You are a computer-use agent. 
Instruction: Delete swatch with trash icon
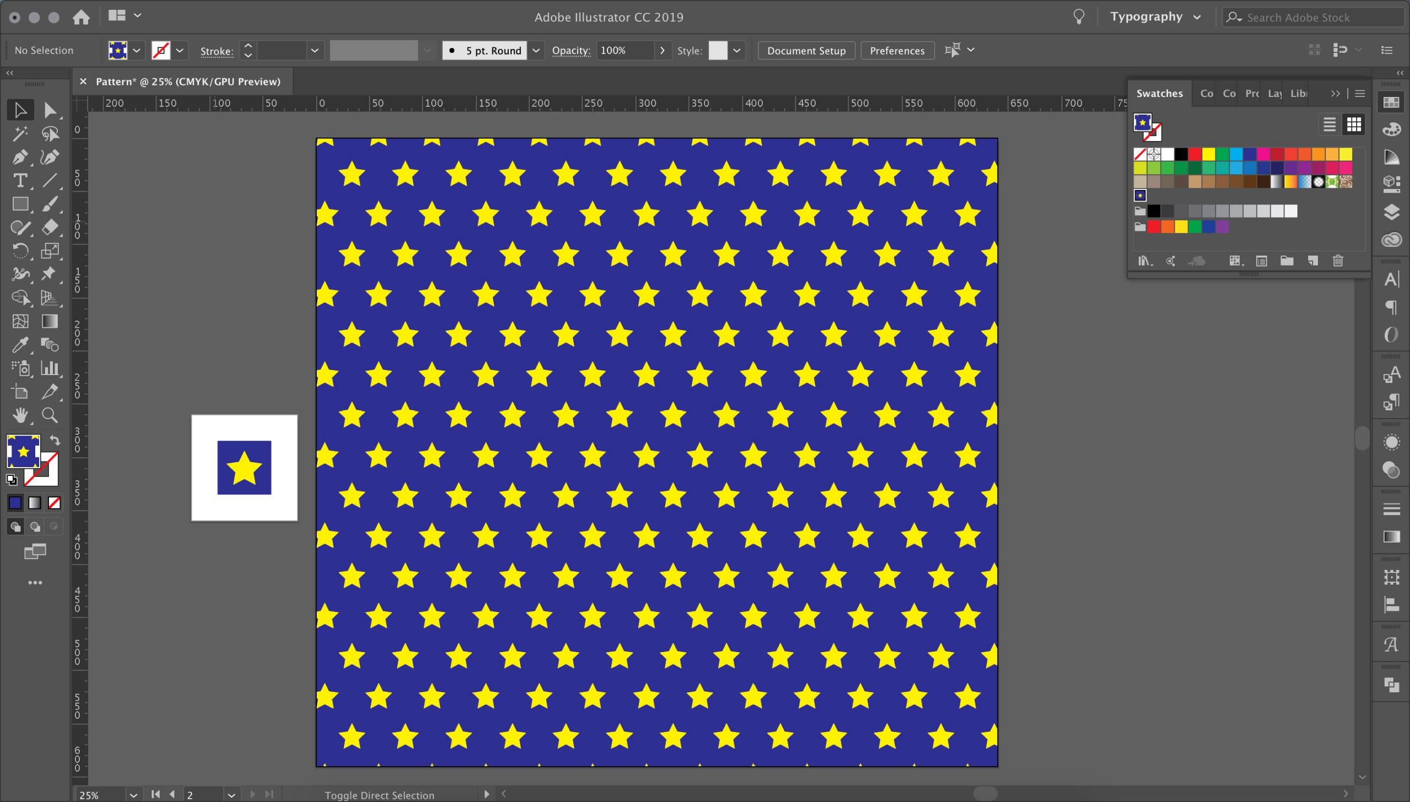click(x=1338, y=261)
